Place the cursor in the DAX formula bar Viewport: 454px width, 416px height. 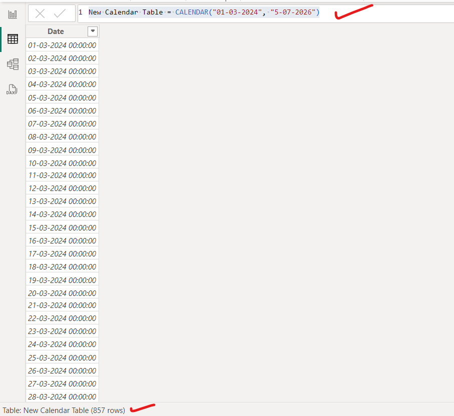tap(350, 12)
